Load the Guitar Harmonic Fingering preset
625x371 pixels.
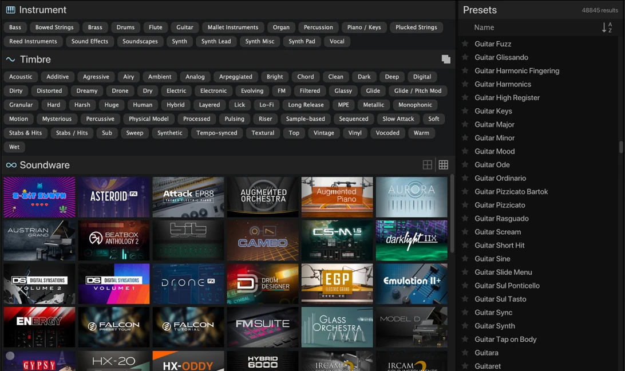tap(517, 70)
